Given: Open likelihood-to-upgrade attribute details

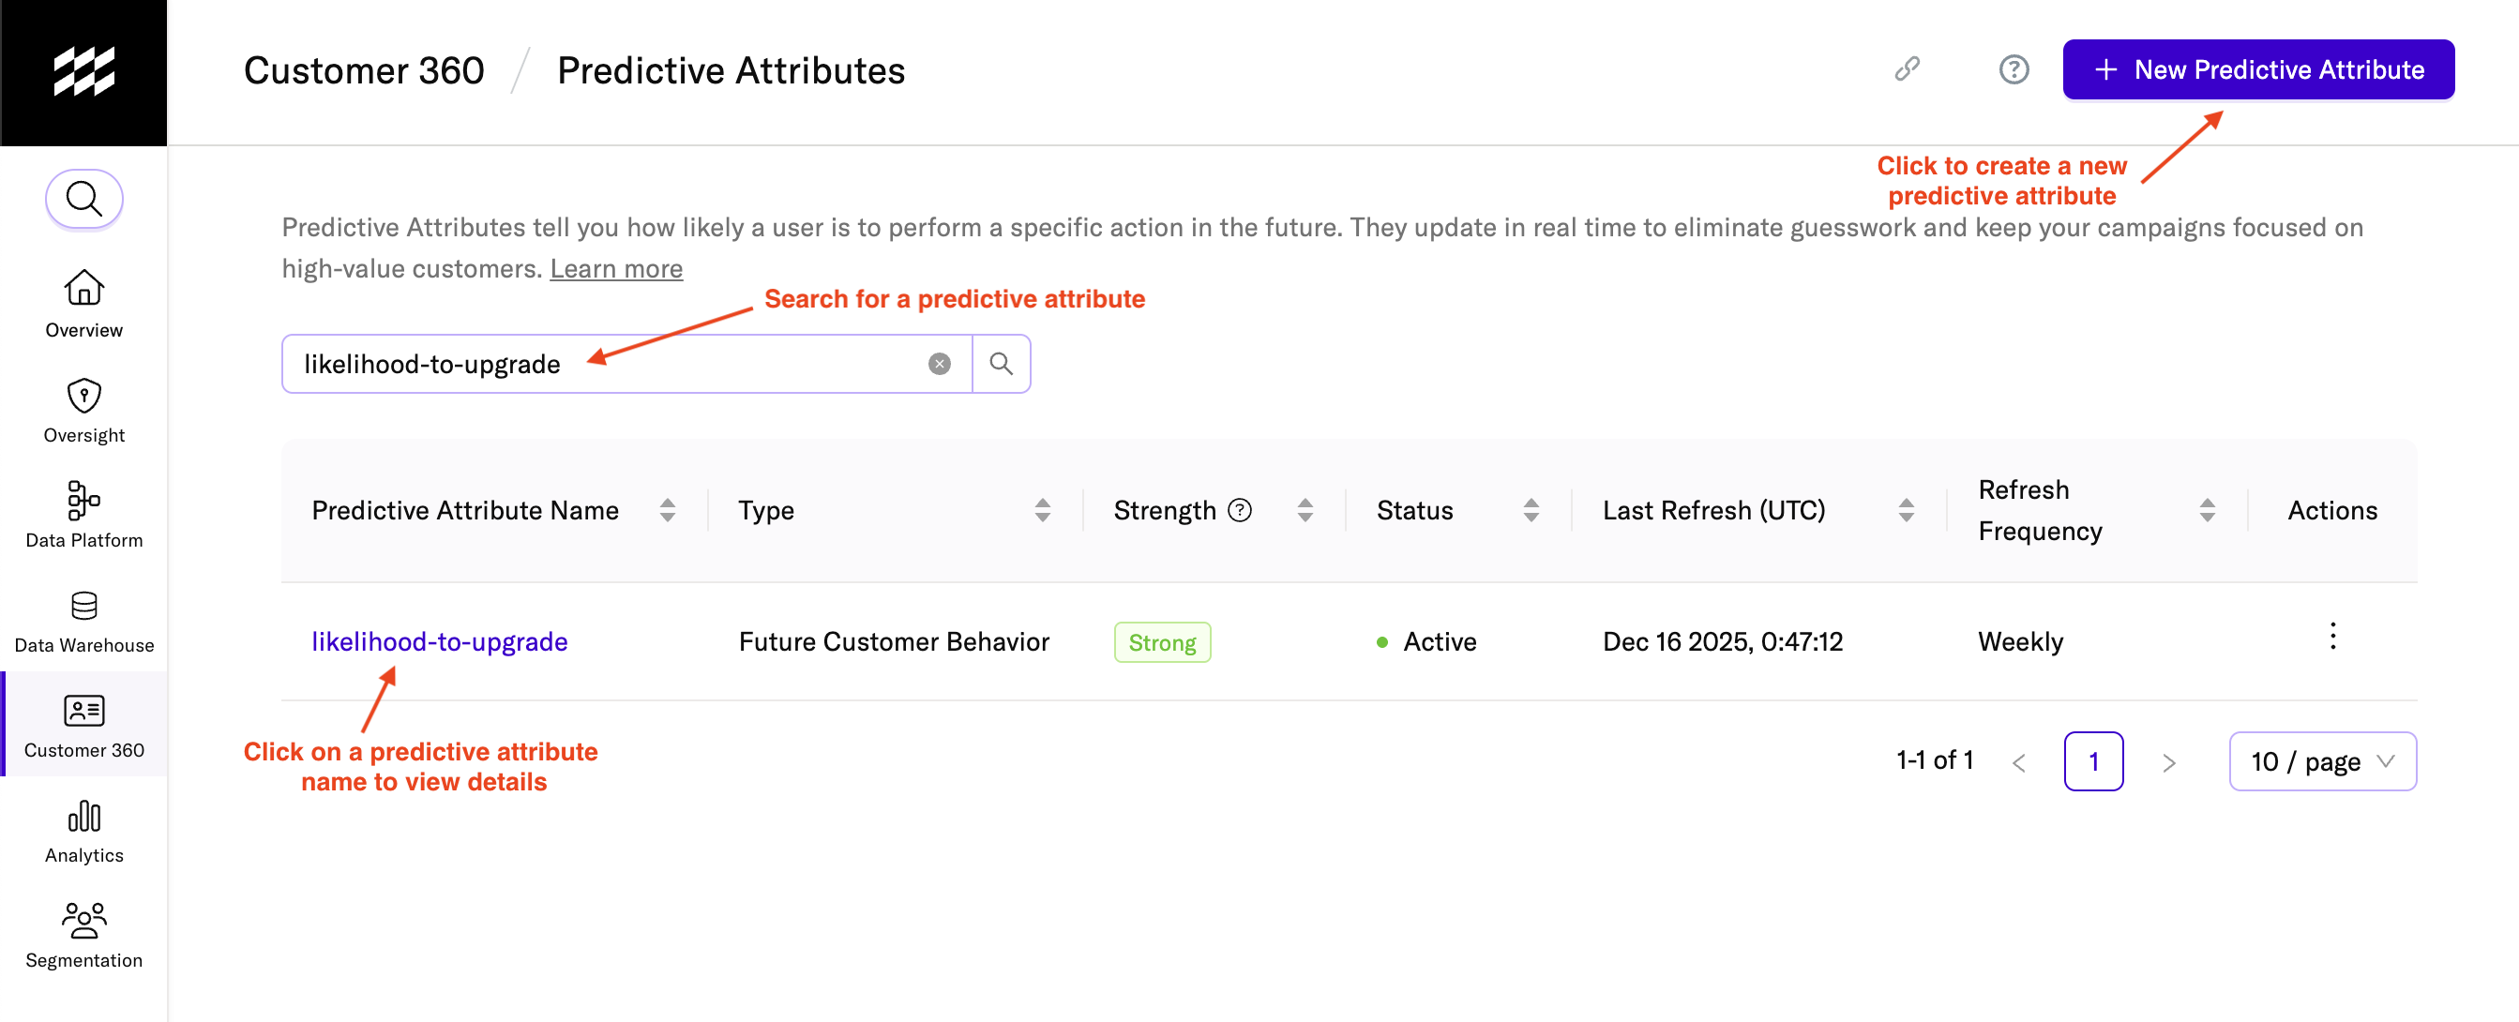Looking at the screenshot, I should click(439, 641).
